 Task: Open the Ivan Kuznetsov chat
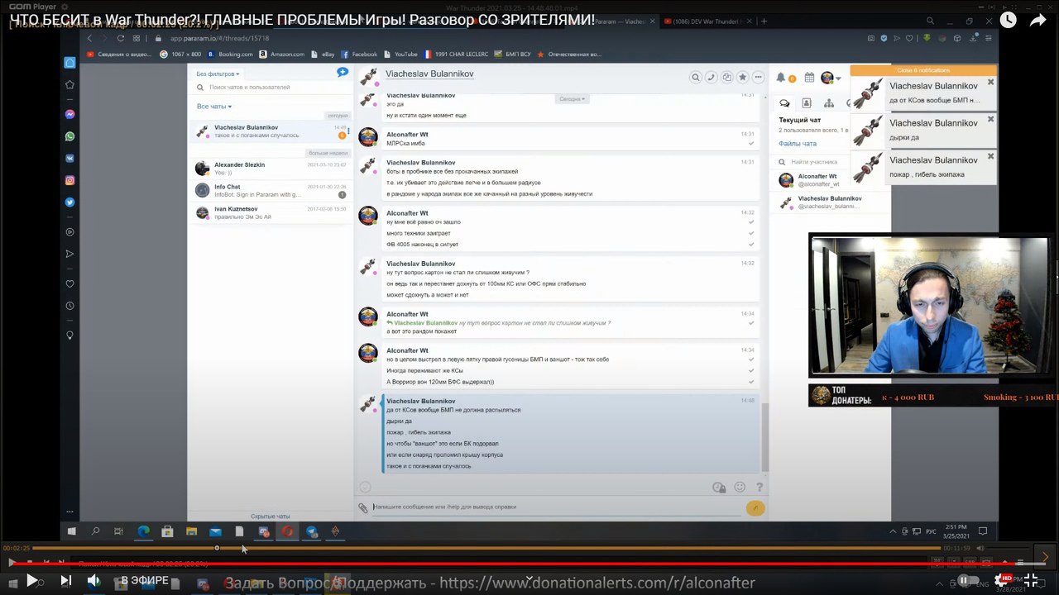point(271,213)
